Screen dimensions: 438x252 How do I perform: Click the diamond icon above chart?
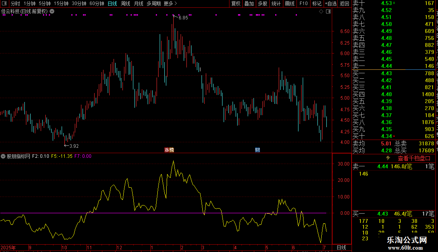click(x=321, y=12)
